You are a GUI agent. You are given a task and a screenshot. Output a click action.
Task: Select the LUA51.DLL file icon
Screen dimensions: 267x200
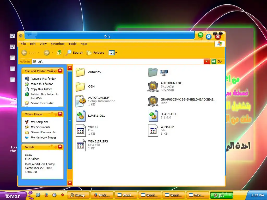[x=153, y=116]
